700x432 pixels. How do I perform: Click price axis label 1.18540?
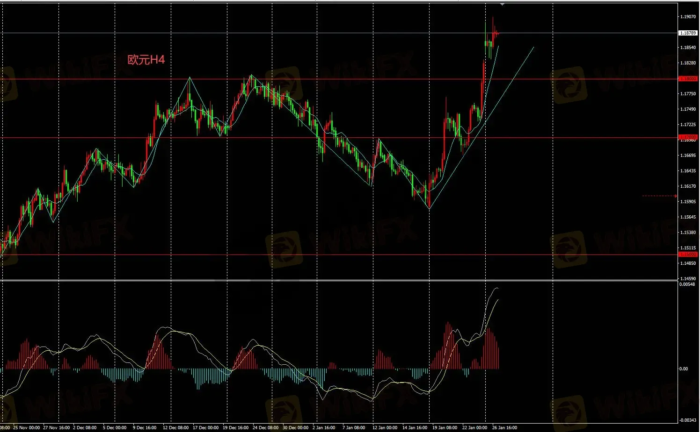pyautogui.click(x=688, y=48)
